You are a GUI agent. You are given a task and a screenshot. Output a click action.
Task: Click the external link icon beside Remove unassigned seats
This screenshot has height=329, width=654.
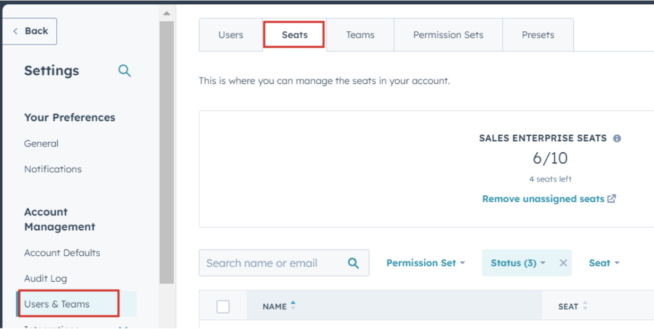click(612, 199)
